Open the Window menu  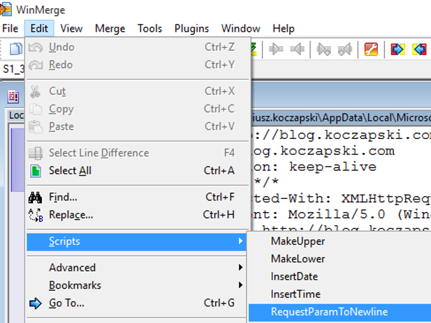[240, 28]
